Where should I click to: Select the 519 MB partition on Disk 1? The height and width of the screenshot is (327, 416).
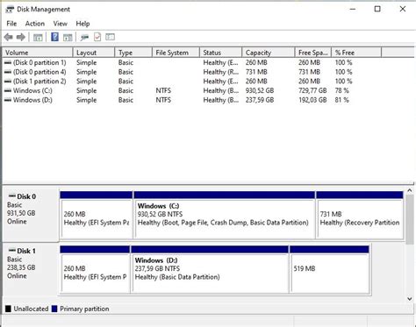click(x=329, y=269)
